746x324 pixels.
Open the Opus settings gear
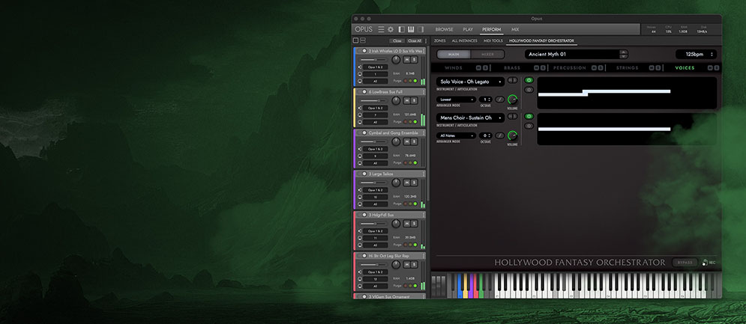pos(391,29)
